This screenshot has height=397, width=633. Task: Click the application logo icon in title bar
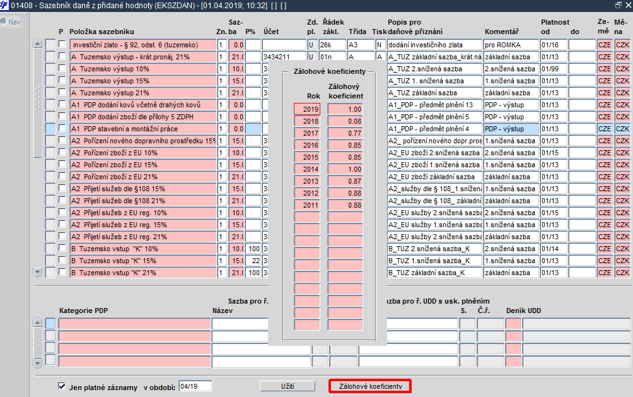(5, 6)
